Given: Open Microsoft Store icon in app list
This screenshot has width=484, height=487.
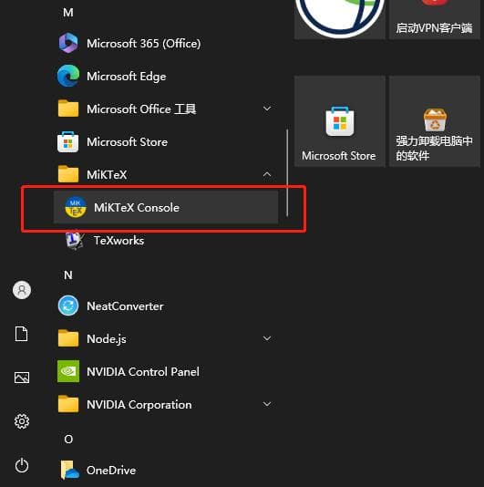Looking at the screenshot, I should pos(68,142).
